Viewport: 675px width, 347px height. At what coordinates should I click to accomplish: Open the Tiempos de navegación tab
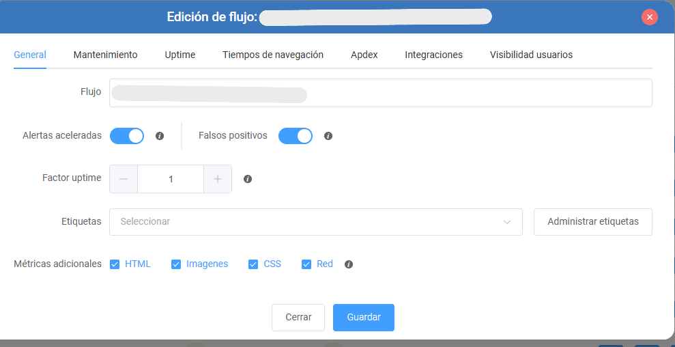click(273, 55)
